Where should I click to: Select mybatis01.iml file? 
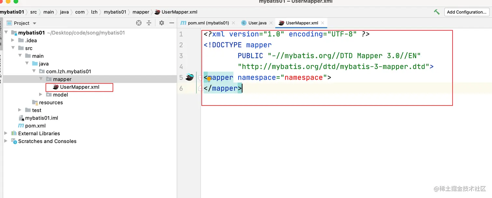(x=41, y=118)
